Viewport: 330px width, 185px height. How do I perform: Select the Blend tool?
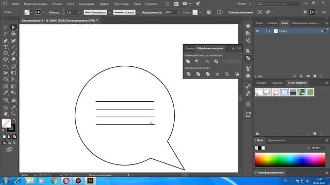(13, 92)
